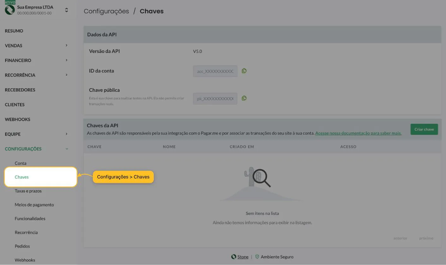Screen dimensions: 446x265
Task: Go to Recebedores in the sidebar
Action: (x=20, y=90)
